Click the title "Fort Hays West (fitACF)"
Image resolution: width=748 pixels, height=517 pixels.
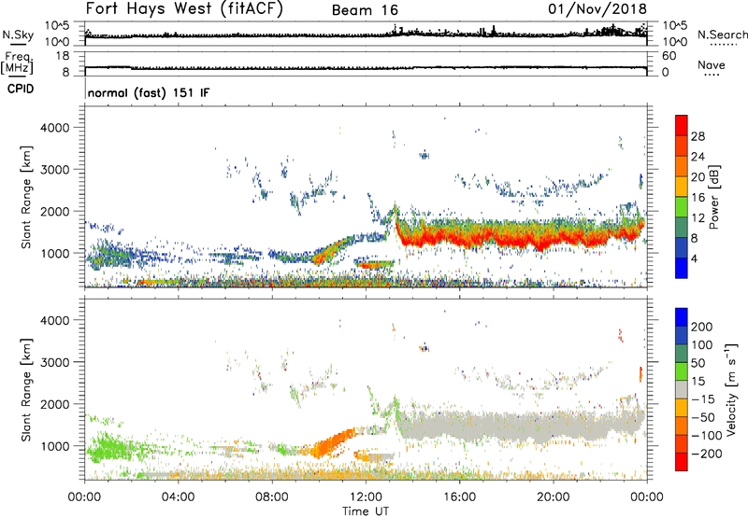click(x=184, y=8)
